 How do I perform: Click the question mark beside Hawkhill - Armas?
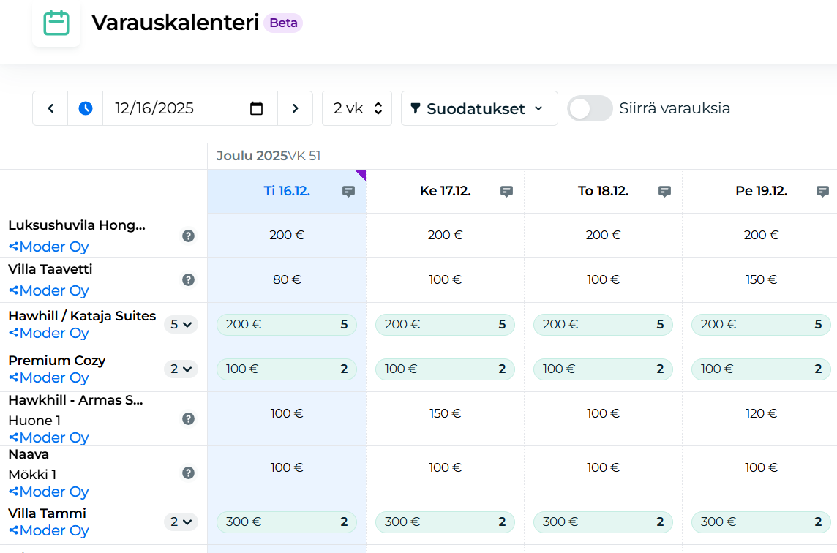(x=188, y=418)
